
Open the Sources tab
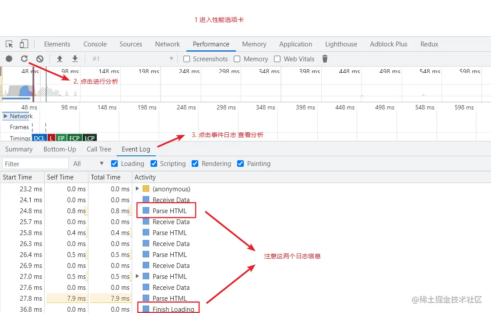point(130,44)
